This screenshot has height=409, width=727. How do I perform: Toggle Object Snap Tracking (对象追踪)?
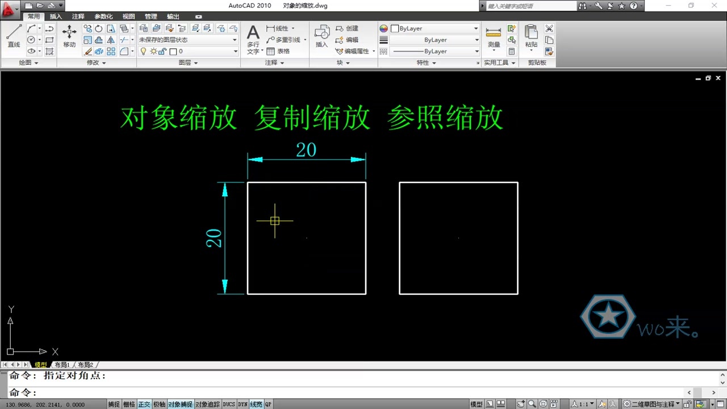(x=208, y=404)
